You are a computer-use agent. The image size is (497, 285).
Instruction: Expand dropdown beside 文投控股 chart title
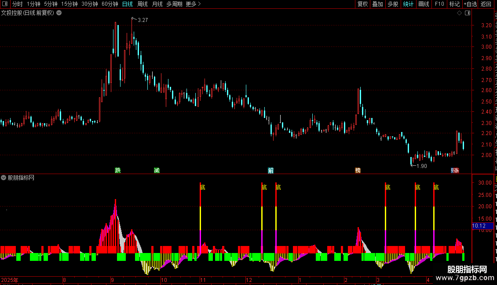click(59, 13)
